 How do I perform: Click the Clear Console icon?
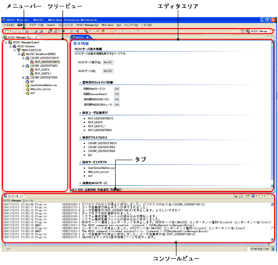coord(235,196)
